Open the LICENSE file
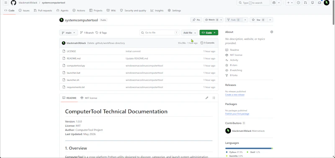335x158 pixels. pyautogui.click(x=71, y=51)
